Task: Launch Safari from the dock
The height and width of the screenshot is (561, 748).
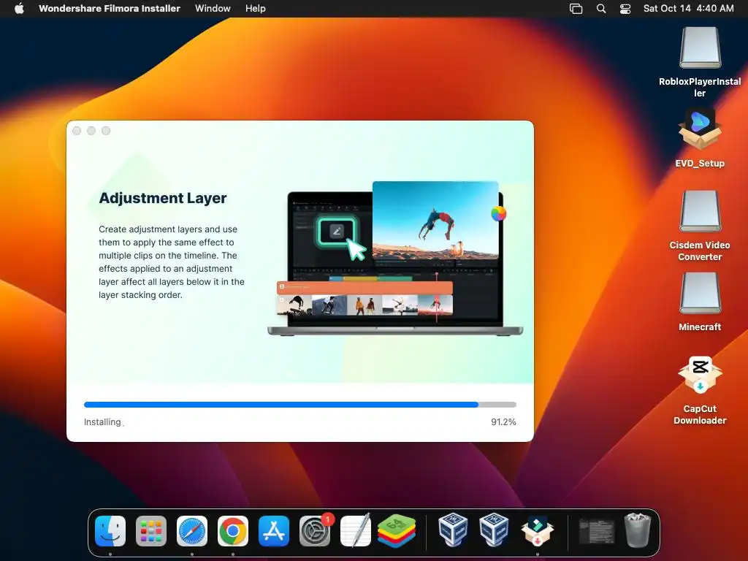Action: coord(192,531)
